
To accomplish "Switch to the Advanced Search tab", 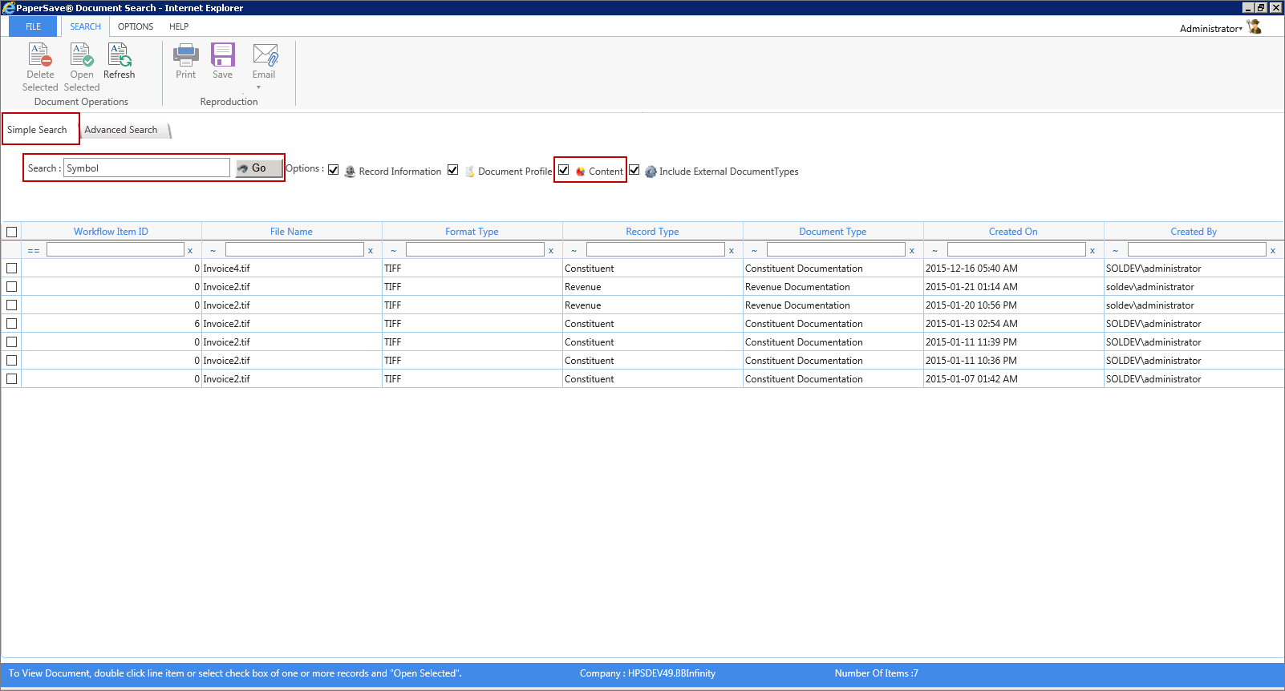I will [x=121, y=130].
